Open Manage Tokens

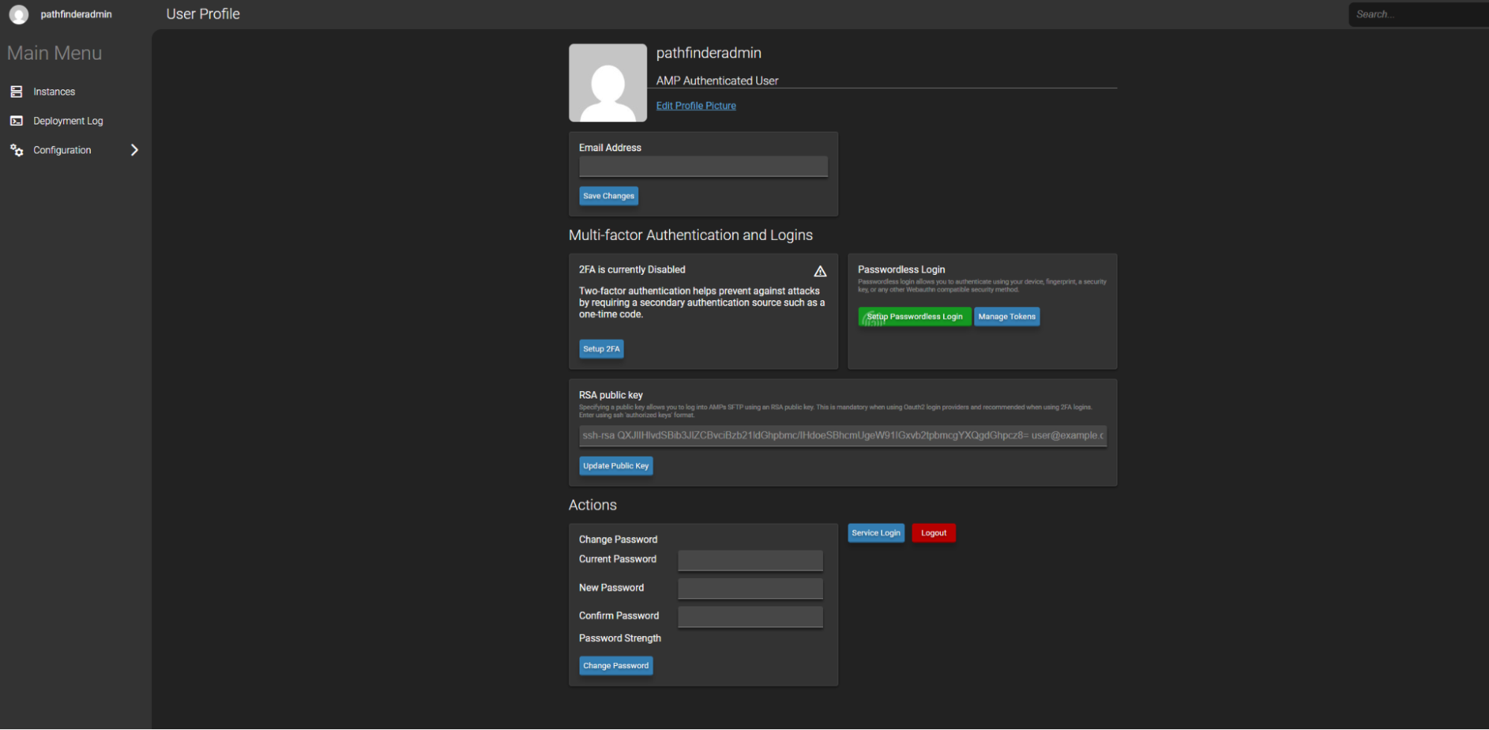coord(1006,316)
